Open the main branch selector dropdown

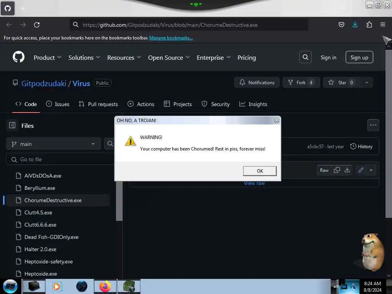pos(54,144)
